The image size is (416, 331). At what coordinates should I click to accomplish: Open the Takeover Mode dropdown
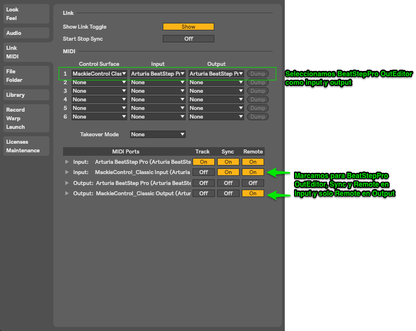tap(158, 135)
